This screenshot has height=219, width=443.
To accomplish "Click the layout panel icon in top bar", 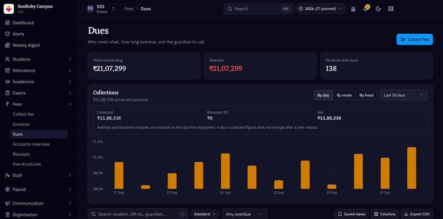I will pyautogui.click(x=391, y=9).
